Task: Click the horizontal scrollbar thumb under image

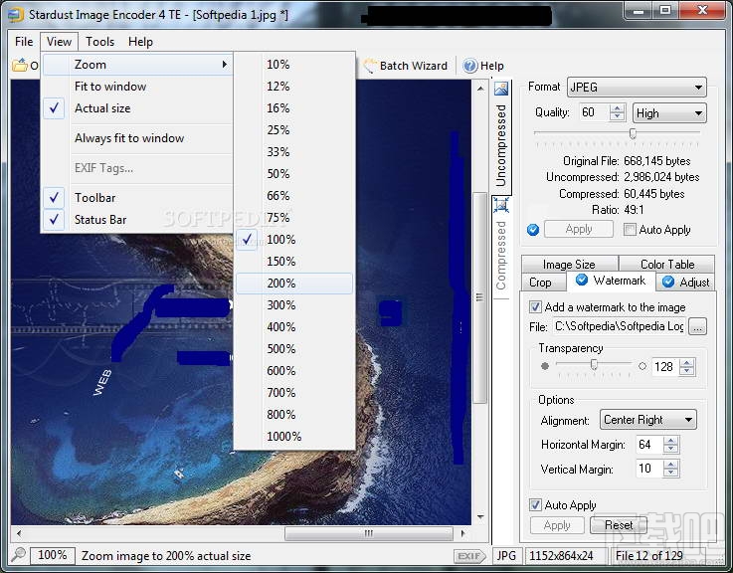Action: pyautogui.click(x=369, y=533)
